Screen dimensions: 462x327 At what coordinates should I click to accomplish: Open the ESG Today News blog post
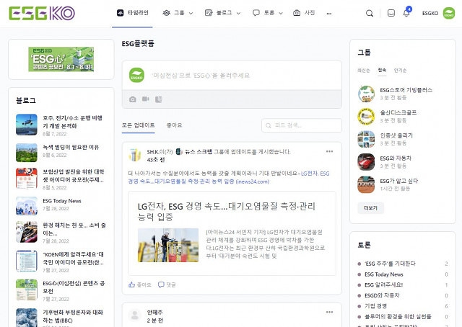coord(62,201)
